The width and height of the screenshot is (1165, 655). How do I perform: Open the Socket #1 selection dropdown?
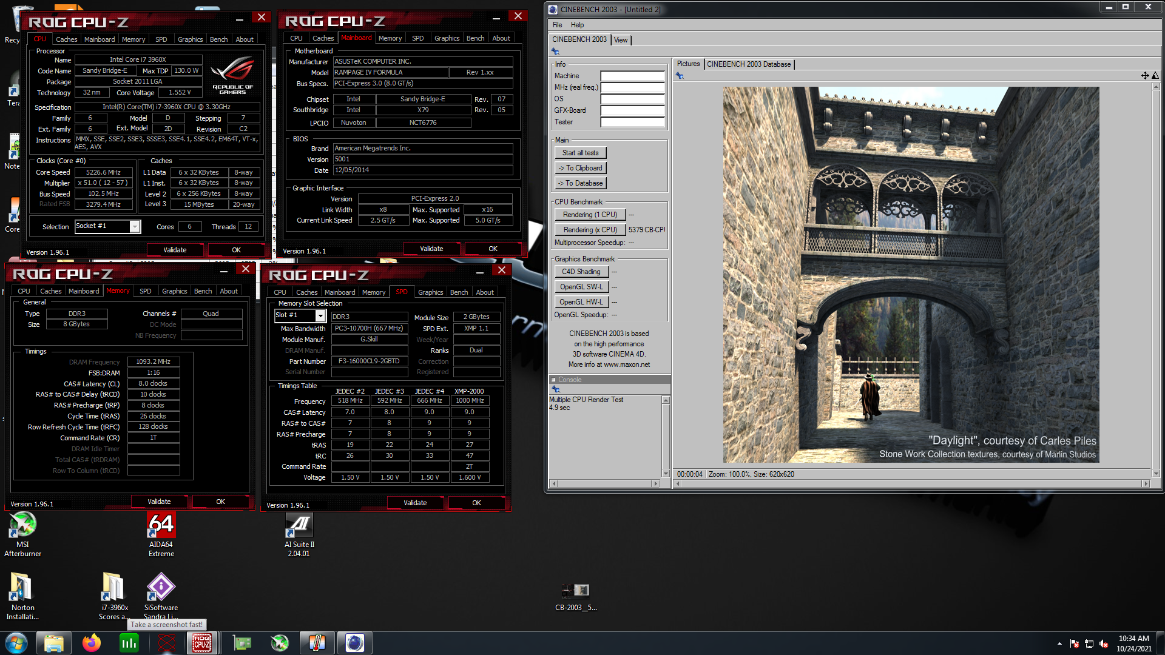[x=135, y=226]
